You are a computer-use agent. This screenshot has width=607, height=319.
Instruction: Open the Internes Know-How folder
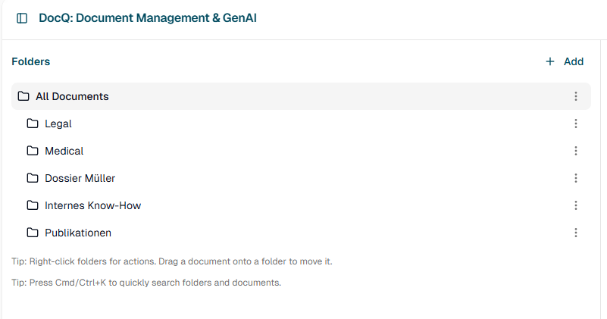tap(92, 205)
